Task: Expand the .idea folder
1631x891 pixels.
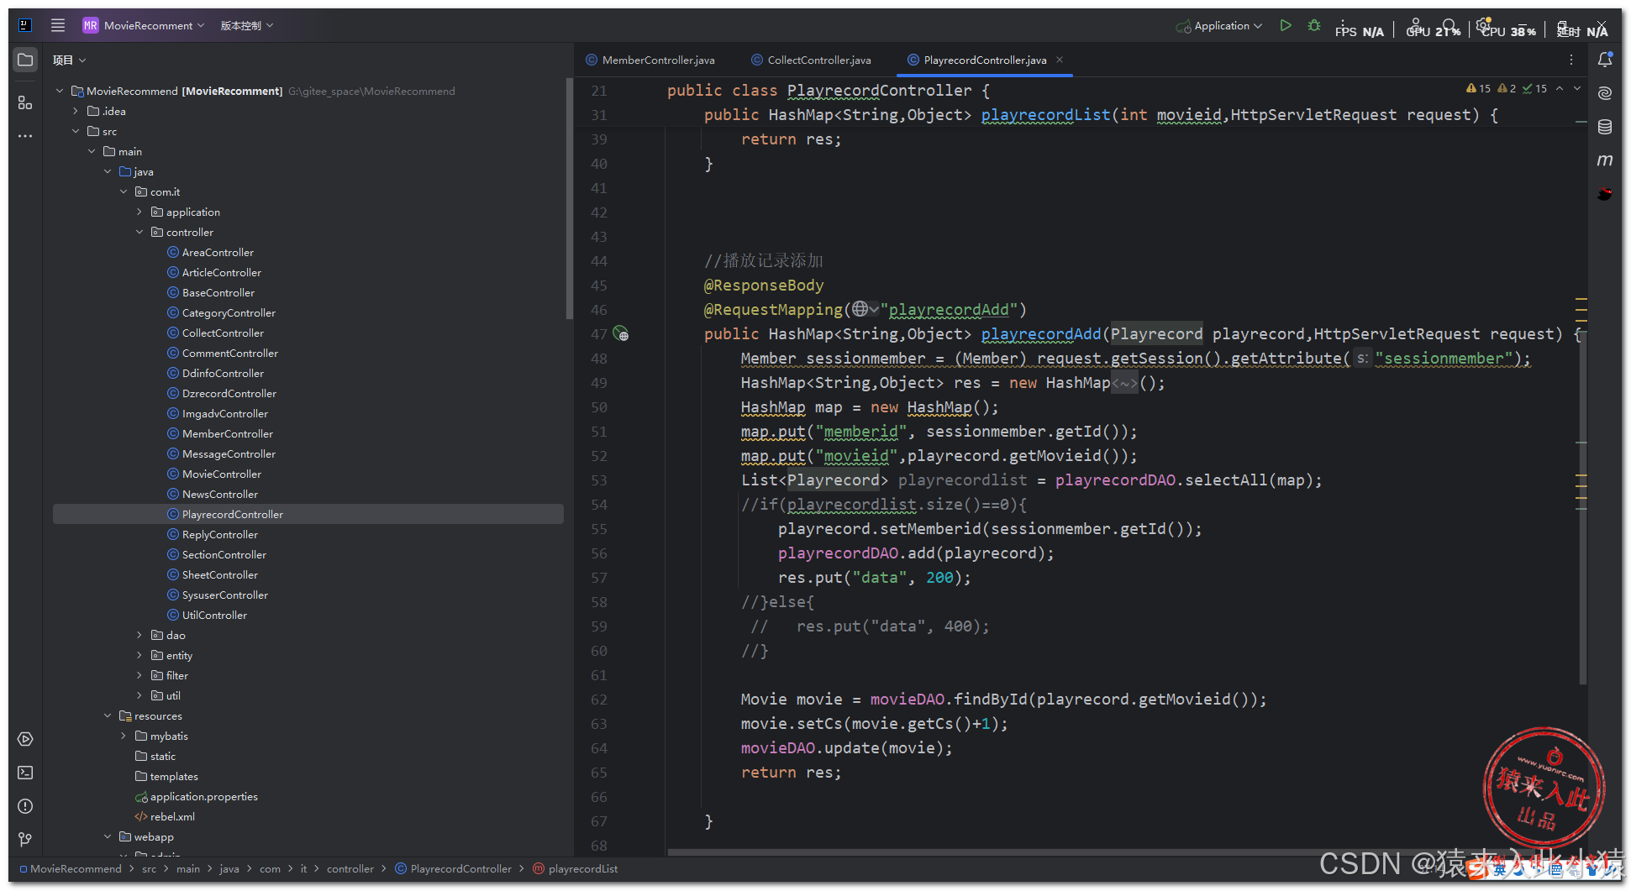Action: point(76,111)
